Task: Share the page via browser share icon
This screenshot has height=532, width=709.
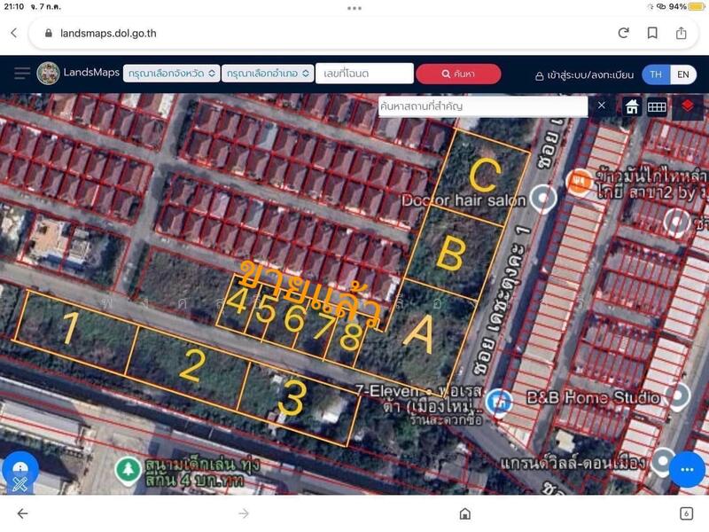Action: click(682, 33)
